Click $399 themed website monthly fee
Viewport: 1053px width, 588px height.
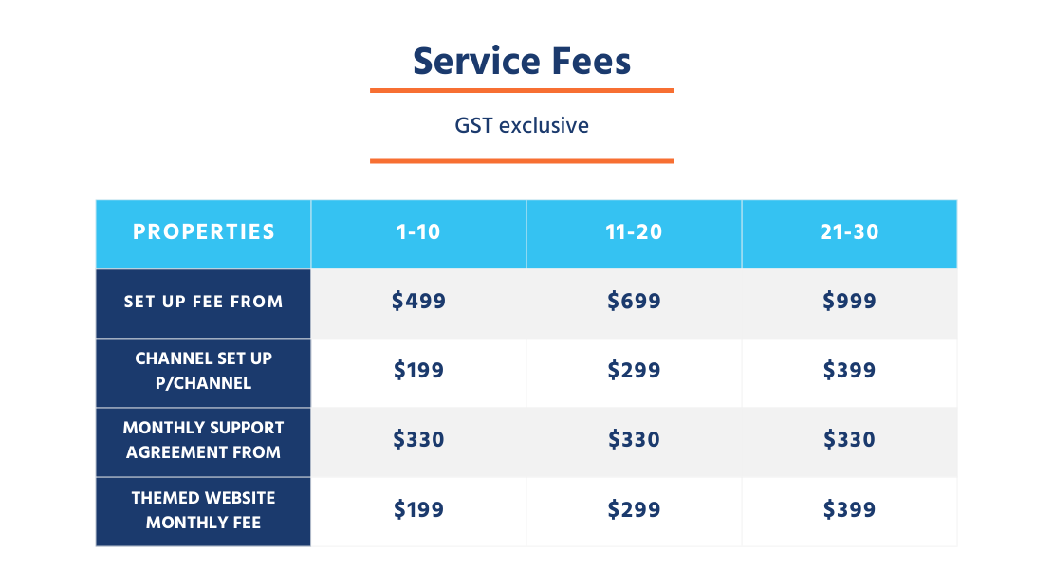(x=850, y=510)
